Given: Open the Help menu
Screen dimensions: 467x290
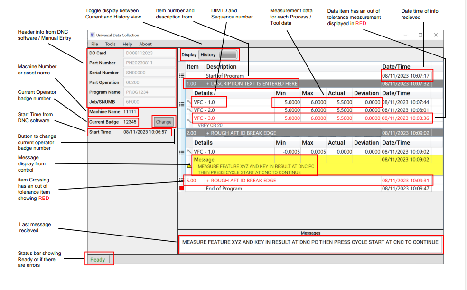Looking at the screenshot, I should (x=127, y=44).
